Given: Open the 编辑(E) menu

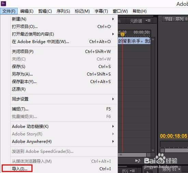Looking at the screenshot, I should (27, 11).
